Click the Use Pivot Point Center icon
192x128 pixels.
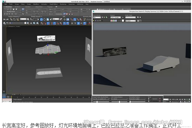(61, 19)
